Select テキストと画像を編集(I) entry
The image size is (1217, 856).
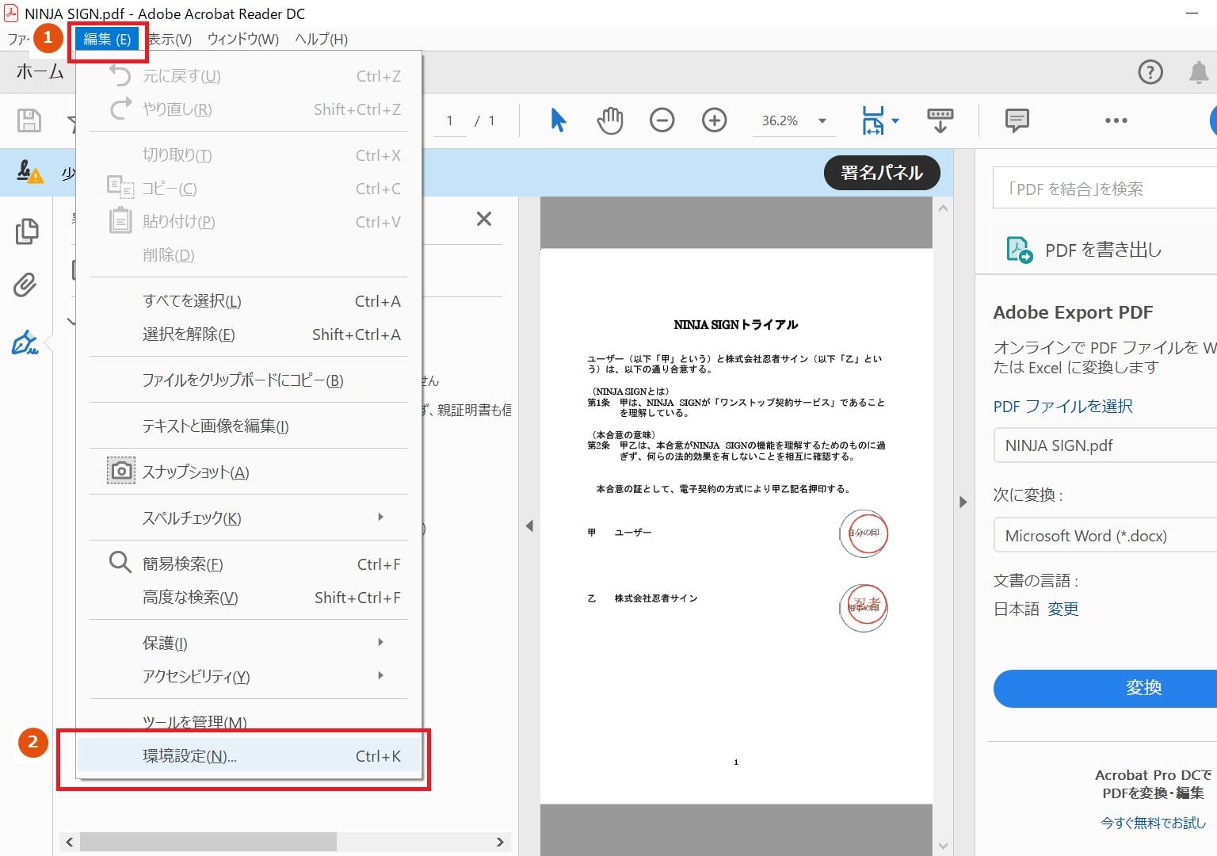coord(249,426)
